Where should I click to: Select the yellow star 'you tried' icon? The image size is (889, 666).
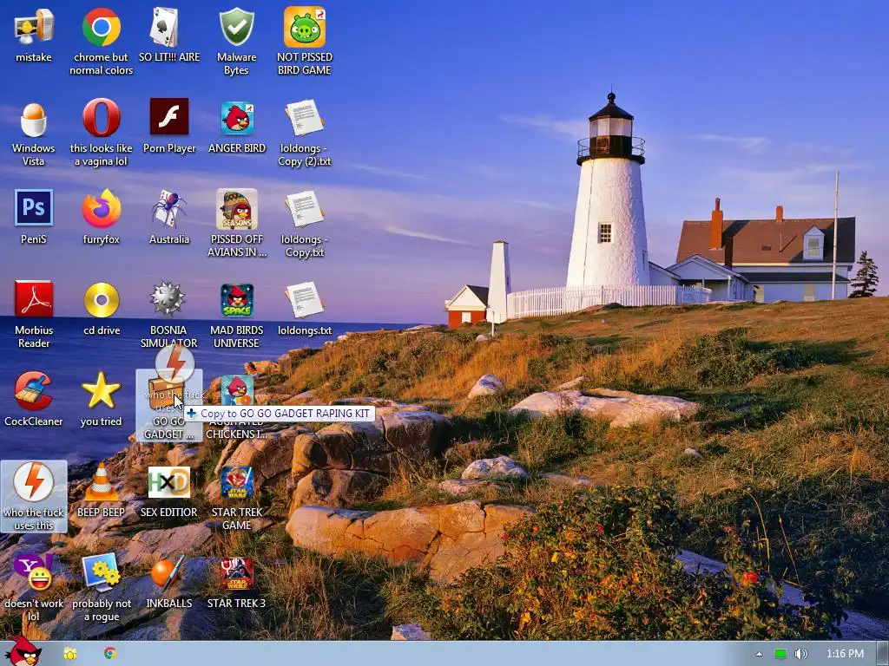click(101, 390)
